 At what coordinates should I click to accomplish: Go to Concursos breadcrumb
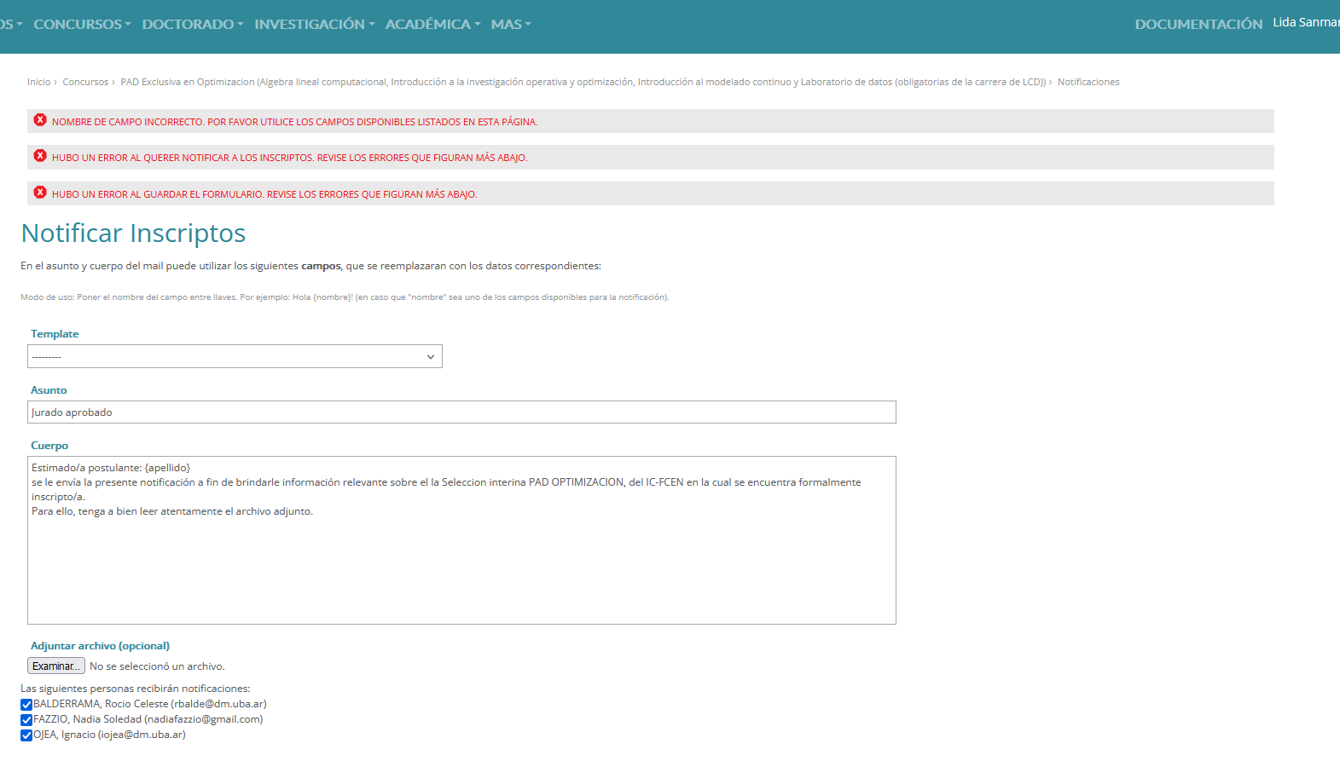[x=85, y=82]
